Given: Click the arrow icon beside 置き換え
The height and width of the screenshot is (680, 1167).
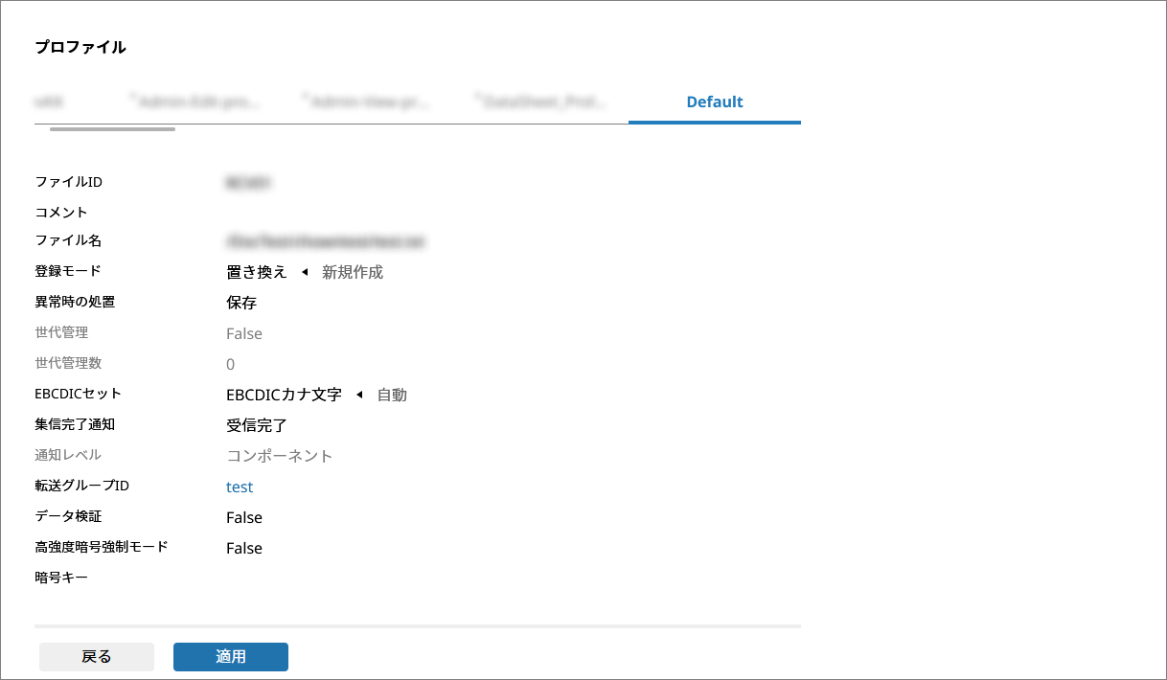Looking at the screenshot, I should [x=305, y=272].
